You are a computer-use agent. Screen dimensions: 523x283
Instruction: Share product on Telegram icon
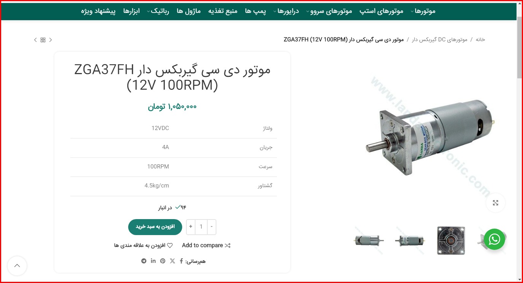144,261
